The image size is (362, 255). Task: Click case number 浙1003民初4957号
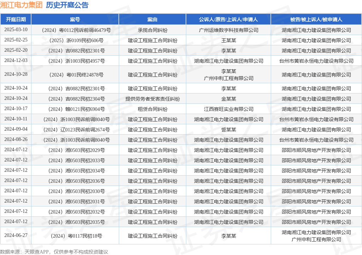(76, 61)
